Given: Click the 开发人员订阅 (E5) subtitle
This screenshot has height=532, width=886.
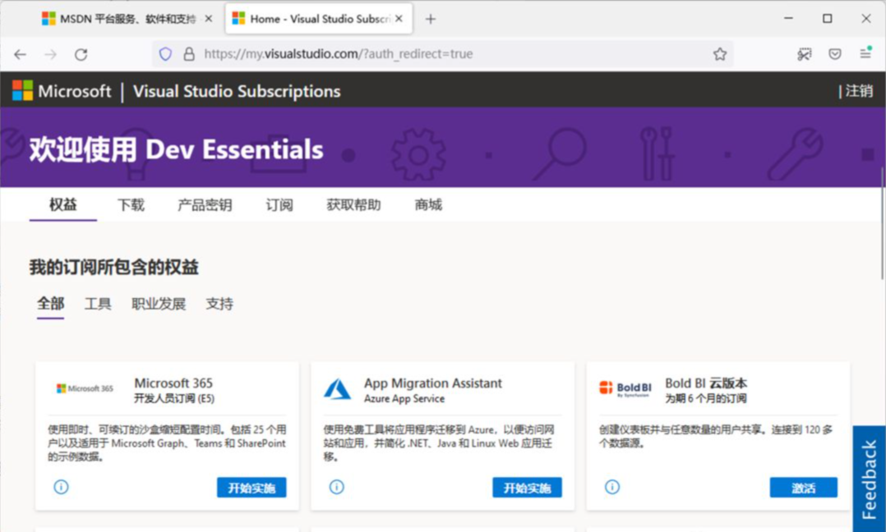Looking at the screenshot, I should [174, 399].
